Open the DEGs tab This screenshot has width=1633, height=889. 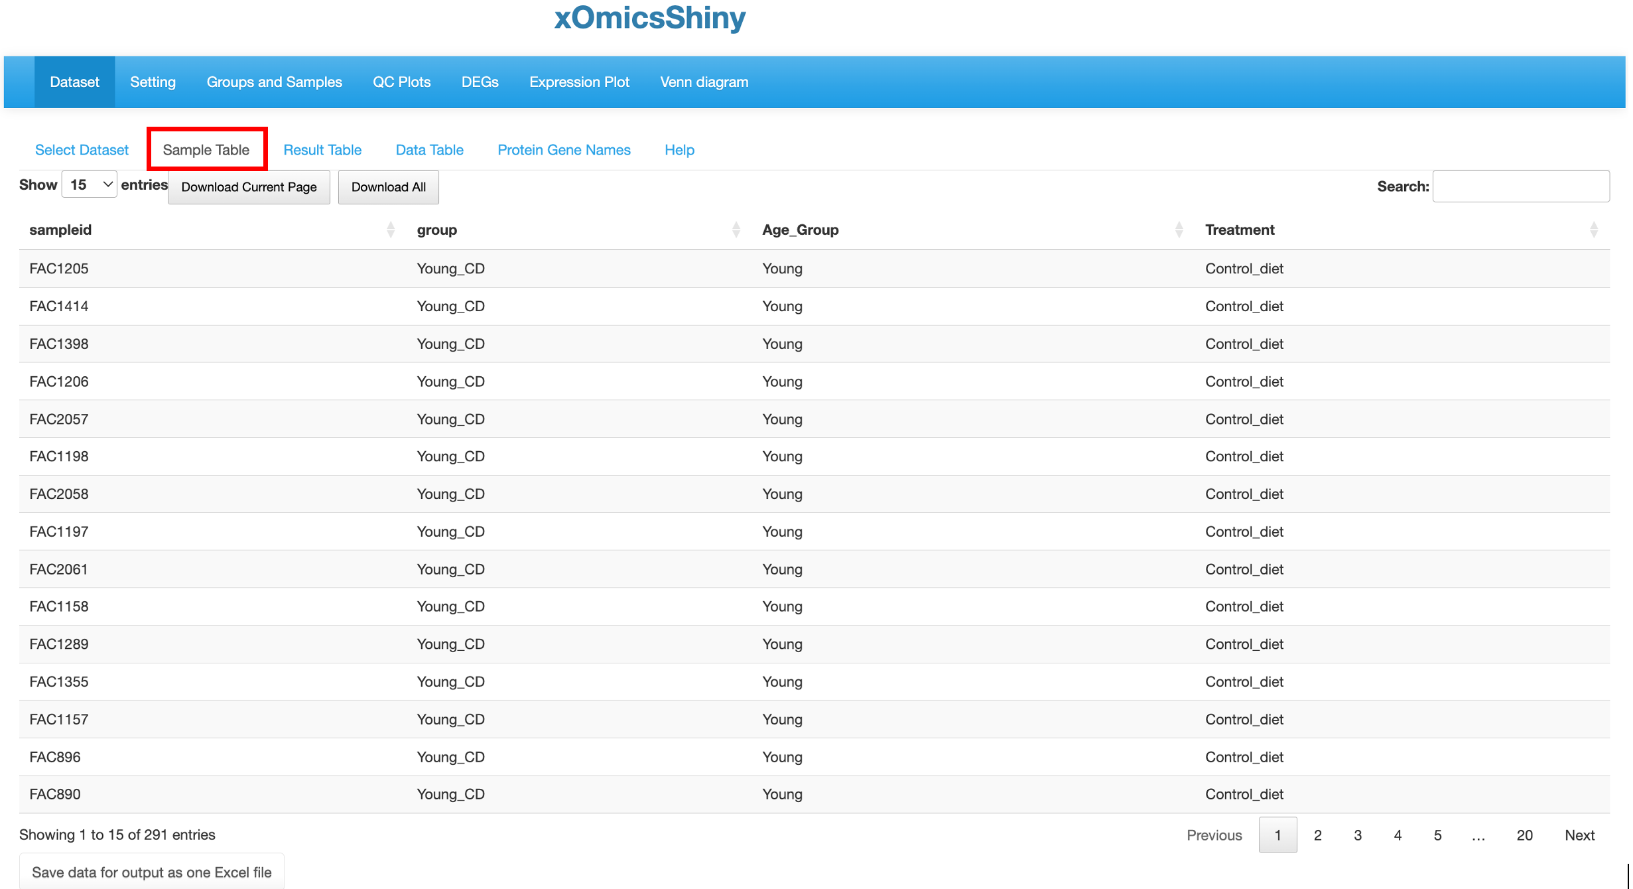[x=480, y=82]
